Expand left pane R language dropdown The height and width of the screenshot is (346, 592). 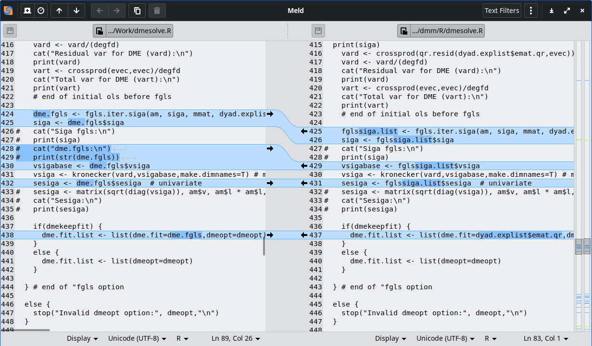pyautogui.click(x=182, y=339)
